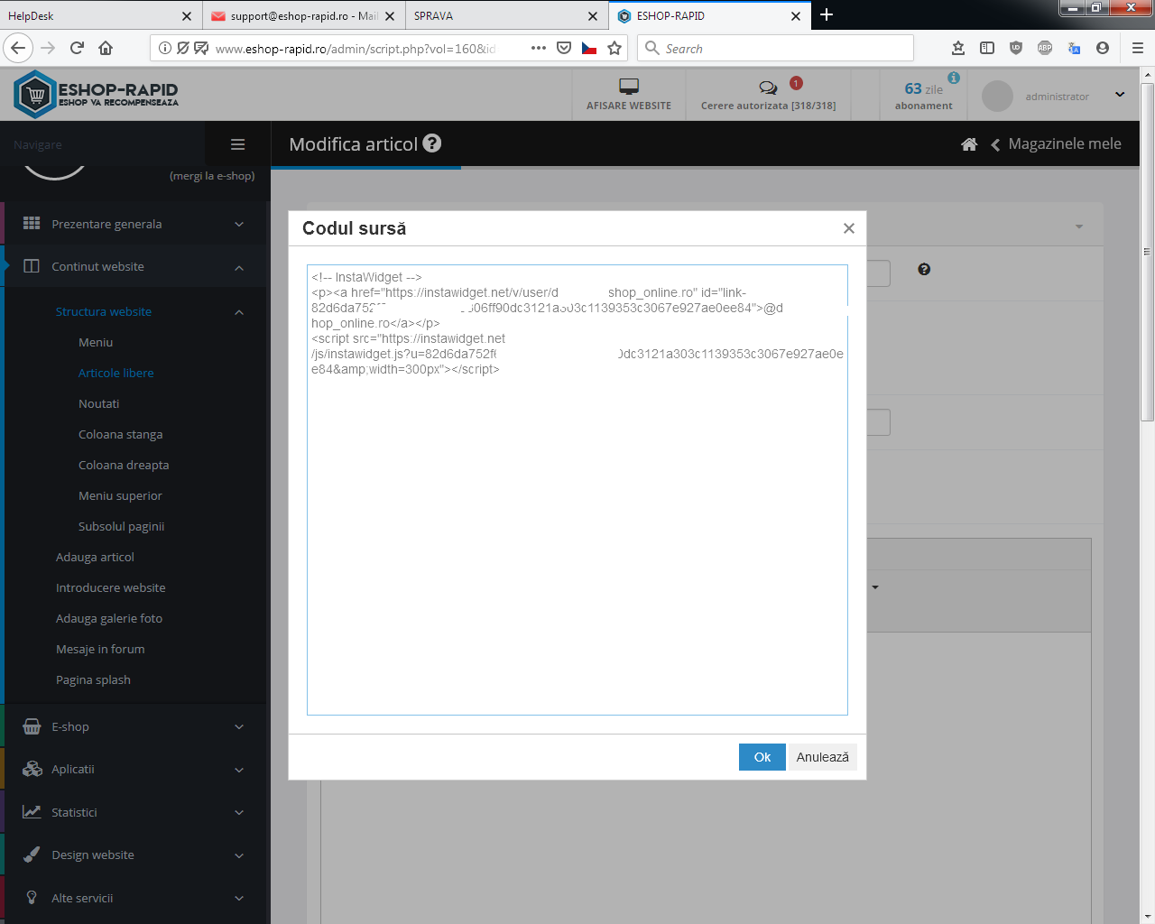1155x924 pixels.
Task: Open Coloana stanga sidebar item
Action: 120,434
